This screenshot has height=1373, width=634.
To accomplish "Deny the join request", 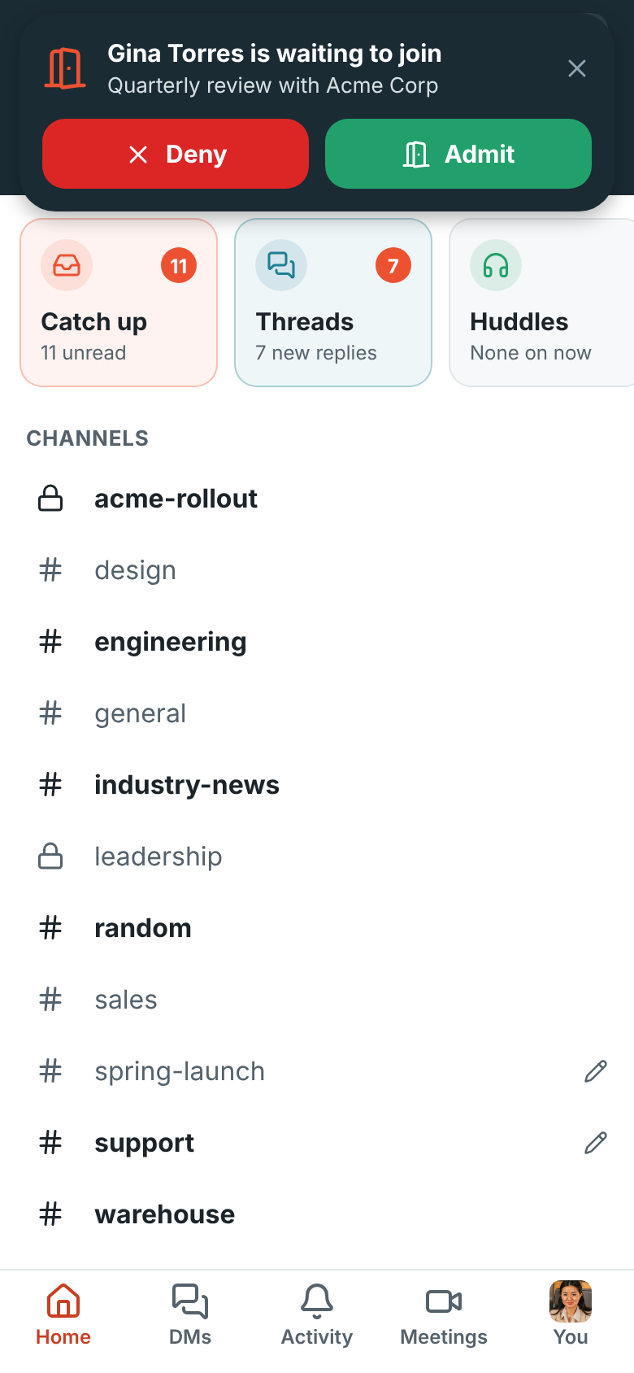I will tap(176, 154).
